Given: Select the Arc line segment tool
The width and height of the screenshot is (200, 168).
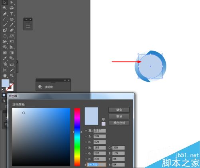Looking at the screenshot, I should (5, 20).
